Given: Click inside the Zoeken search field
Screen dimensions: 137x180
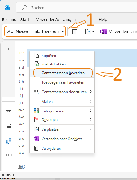Looking at the screenshot, I should point(77,8).
